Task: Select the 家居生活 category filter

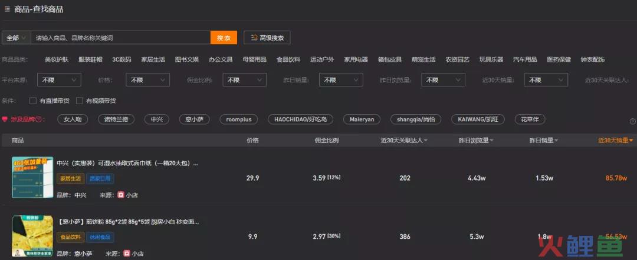Action: coord(153,59)
